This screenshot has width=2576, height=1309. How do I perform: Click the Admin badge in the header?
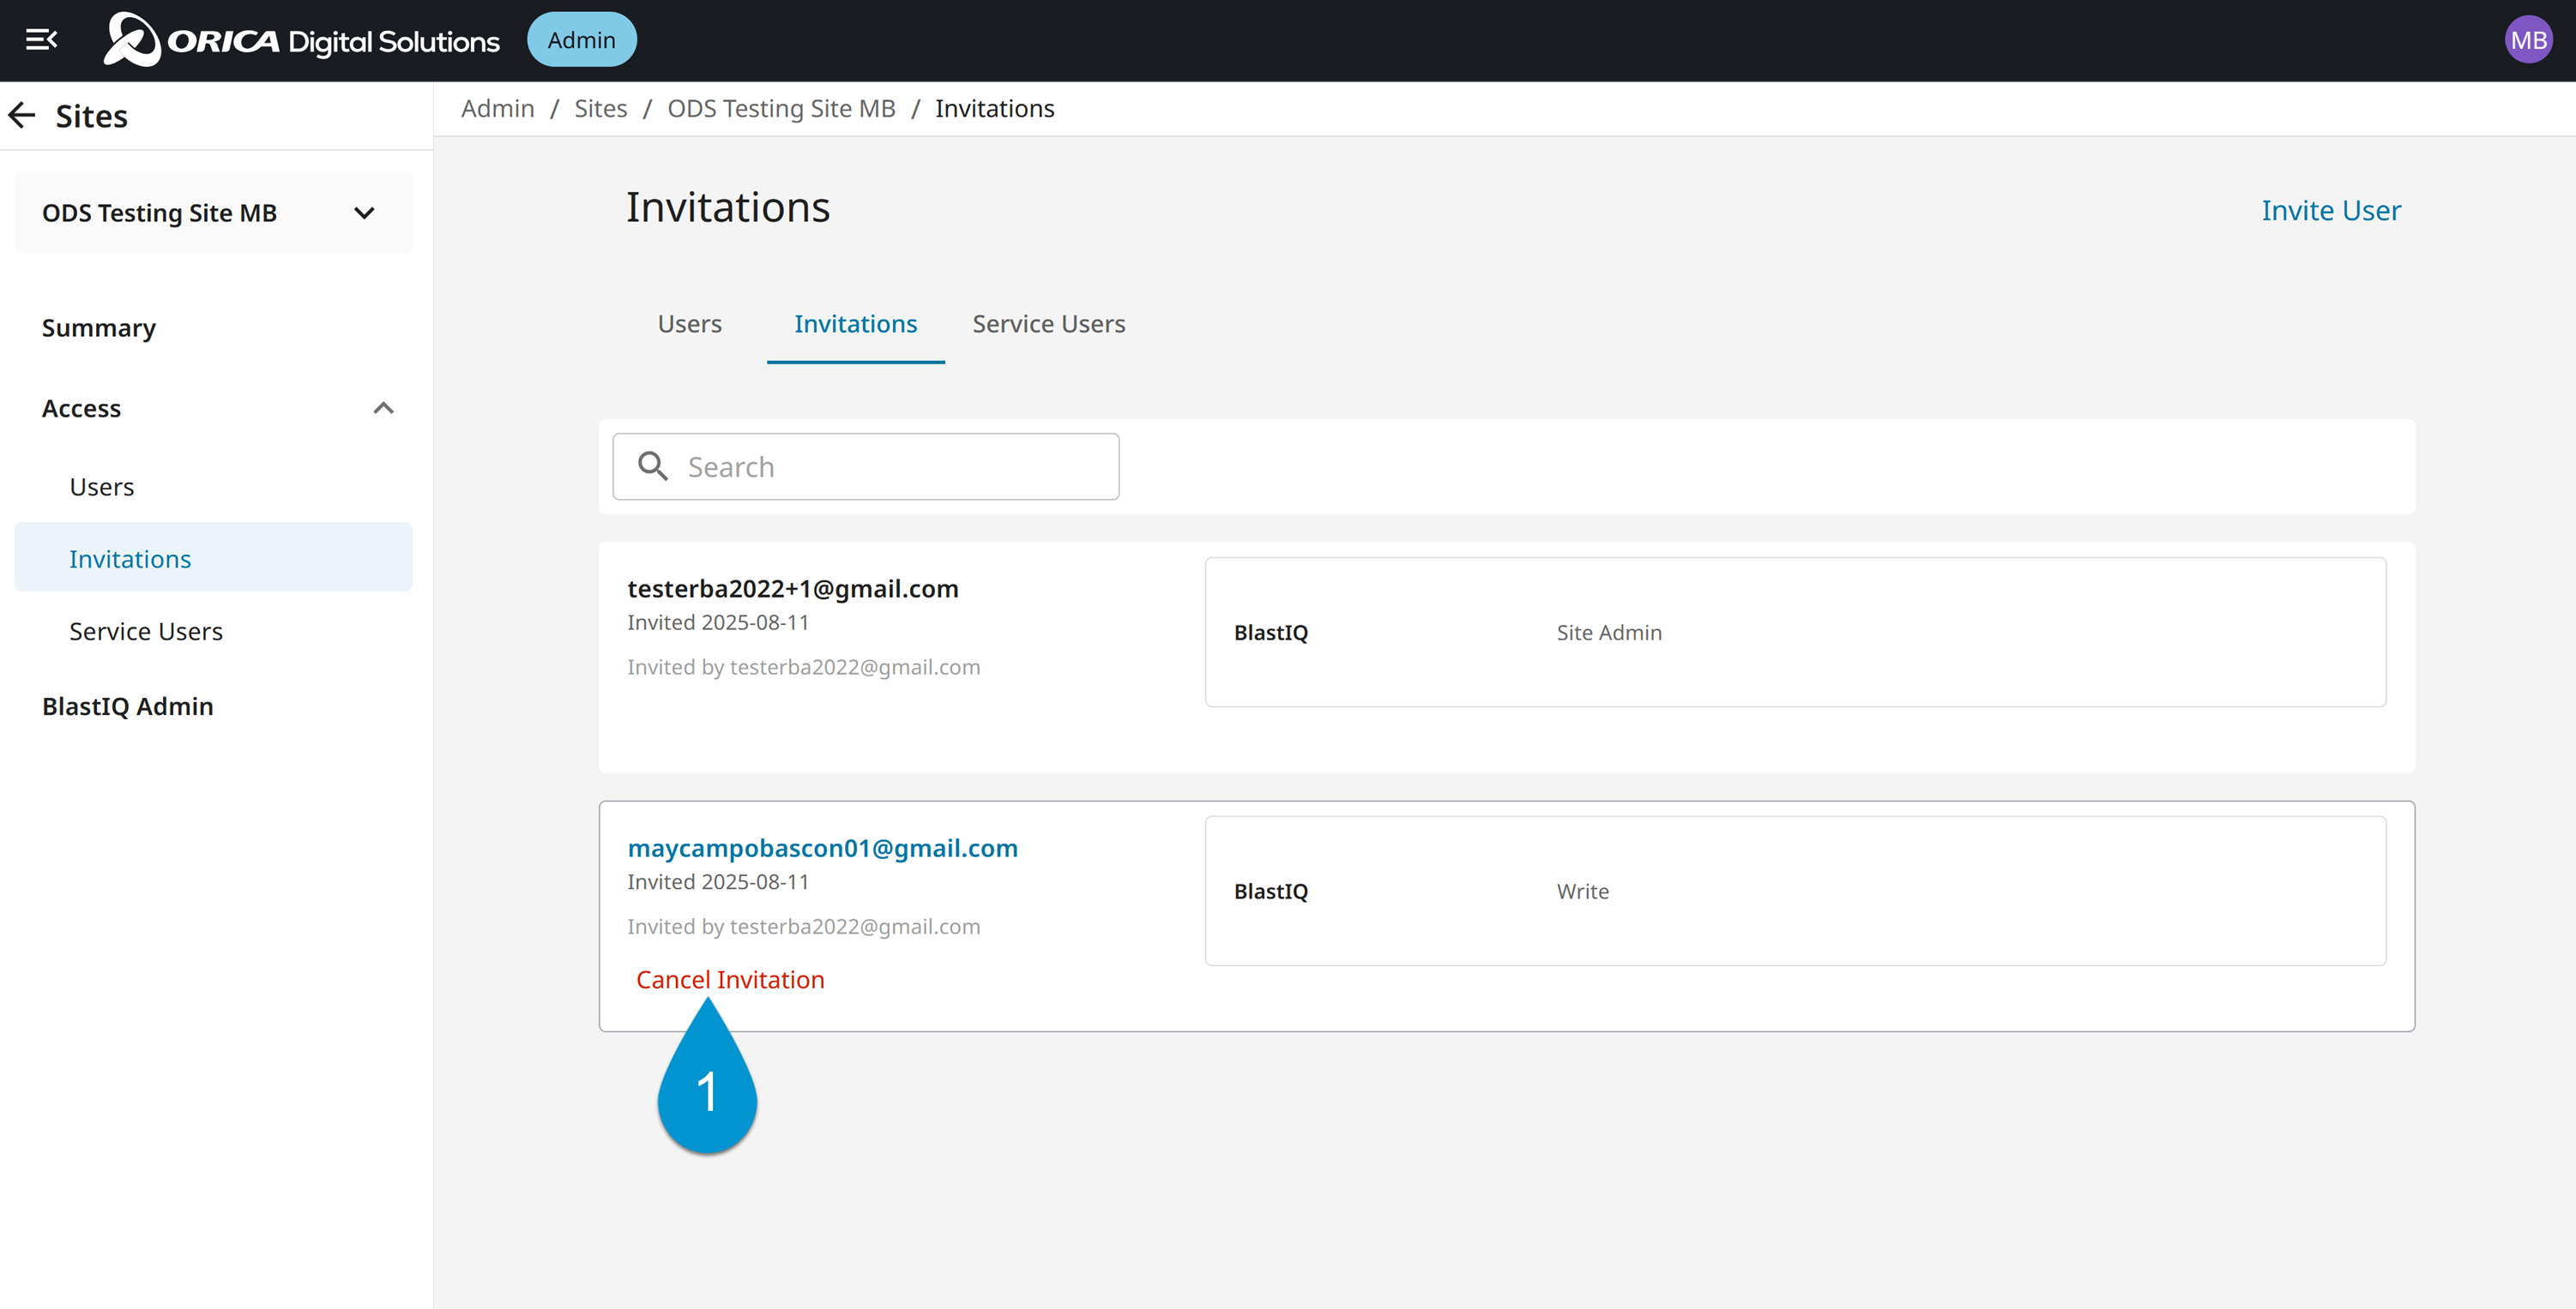pos(581,40)
